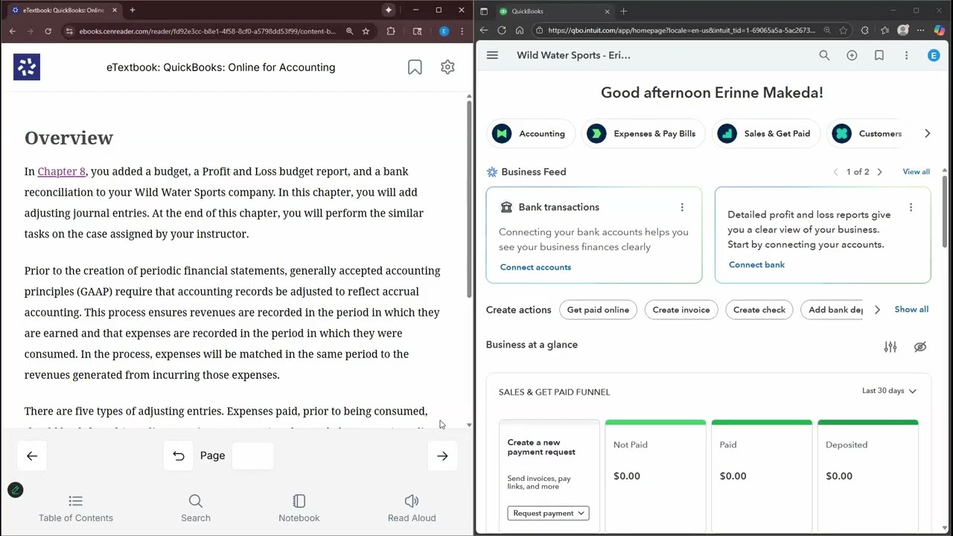Screen dimensions: 953x536
Task: Click the eTextbook bookmark icon
Action: [x=415, y=67]
